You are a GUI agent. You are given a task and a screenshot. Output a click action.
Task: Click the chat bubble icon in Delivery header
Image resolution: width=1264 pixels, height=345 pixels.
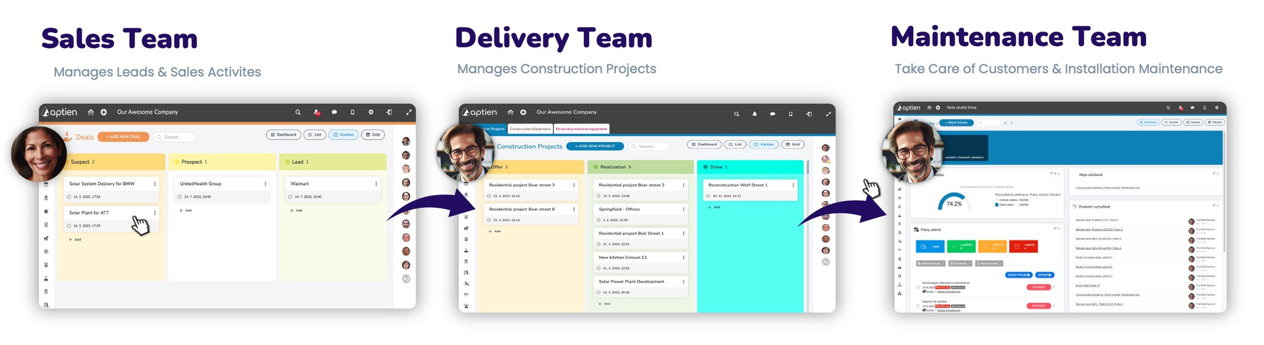772,114
